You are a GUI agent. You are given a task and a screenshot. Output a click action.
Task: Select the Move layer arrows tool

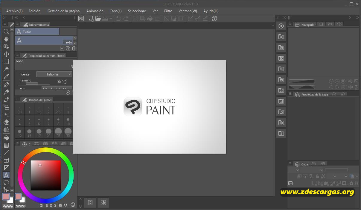(6, 54)
